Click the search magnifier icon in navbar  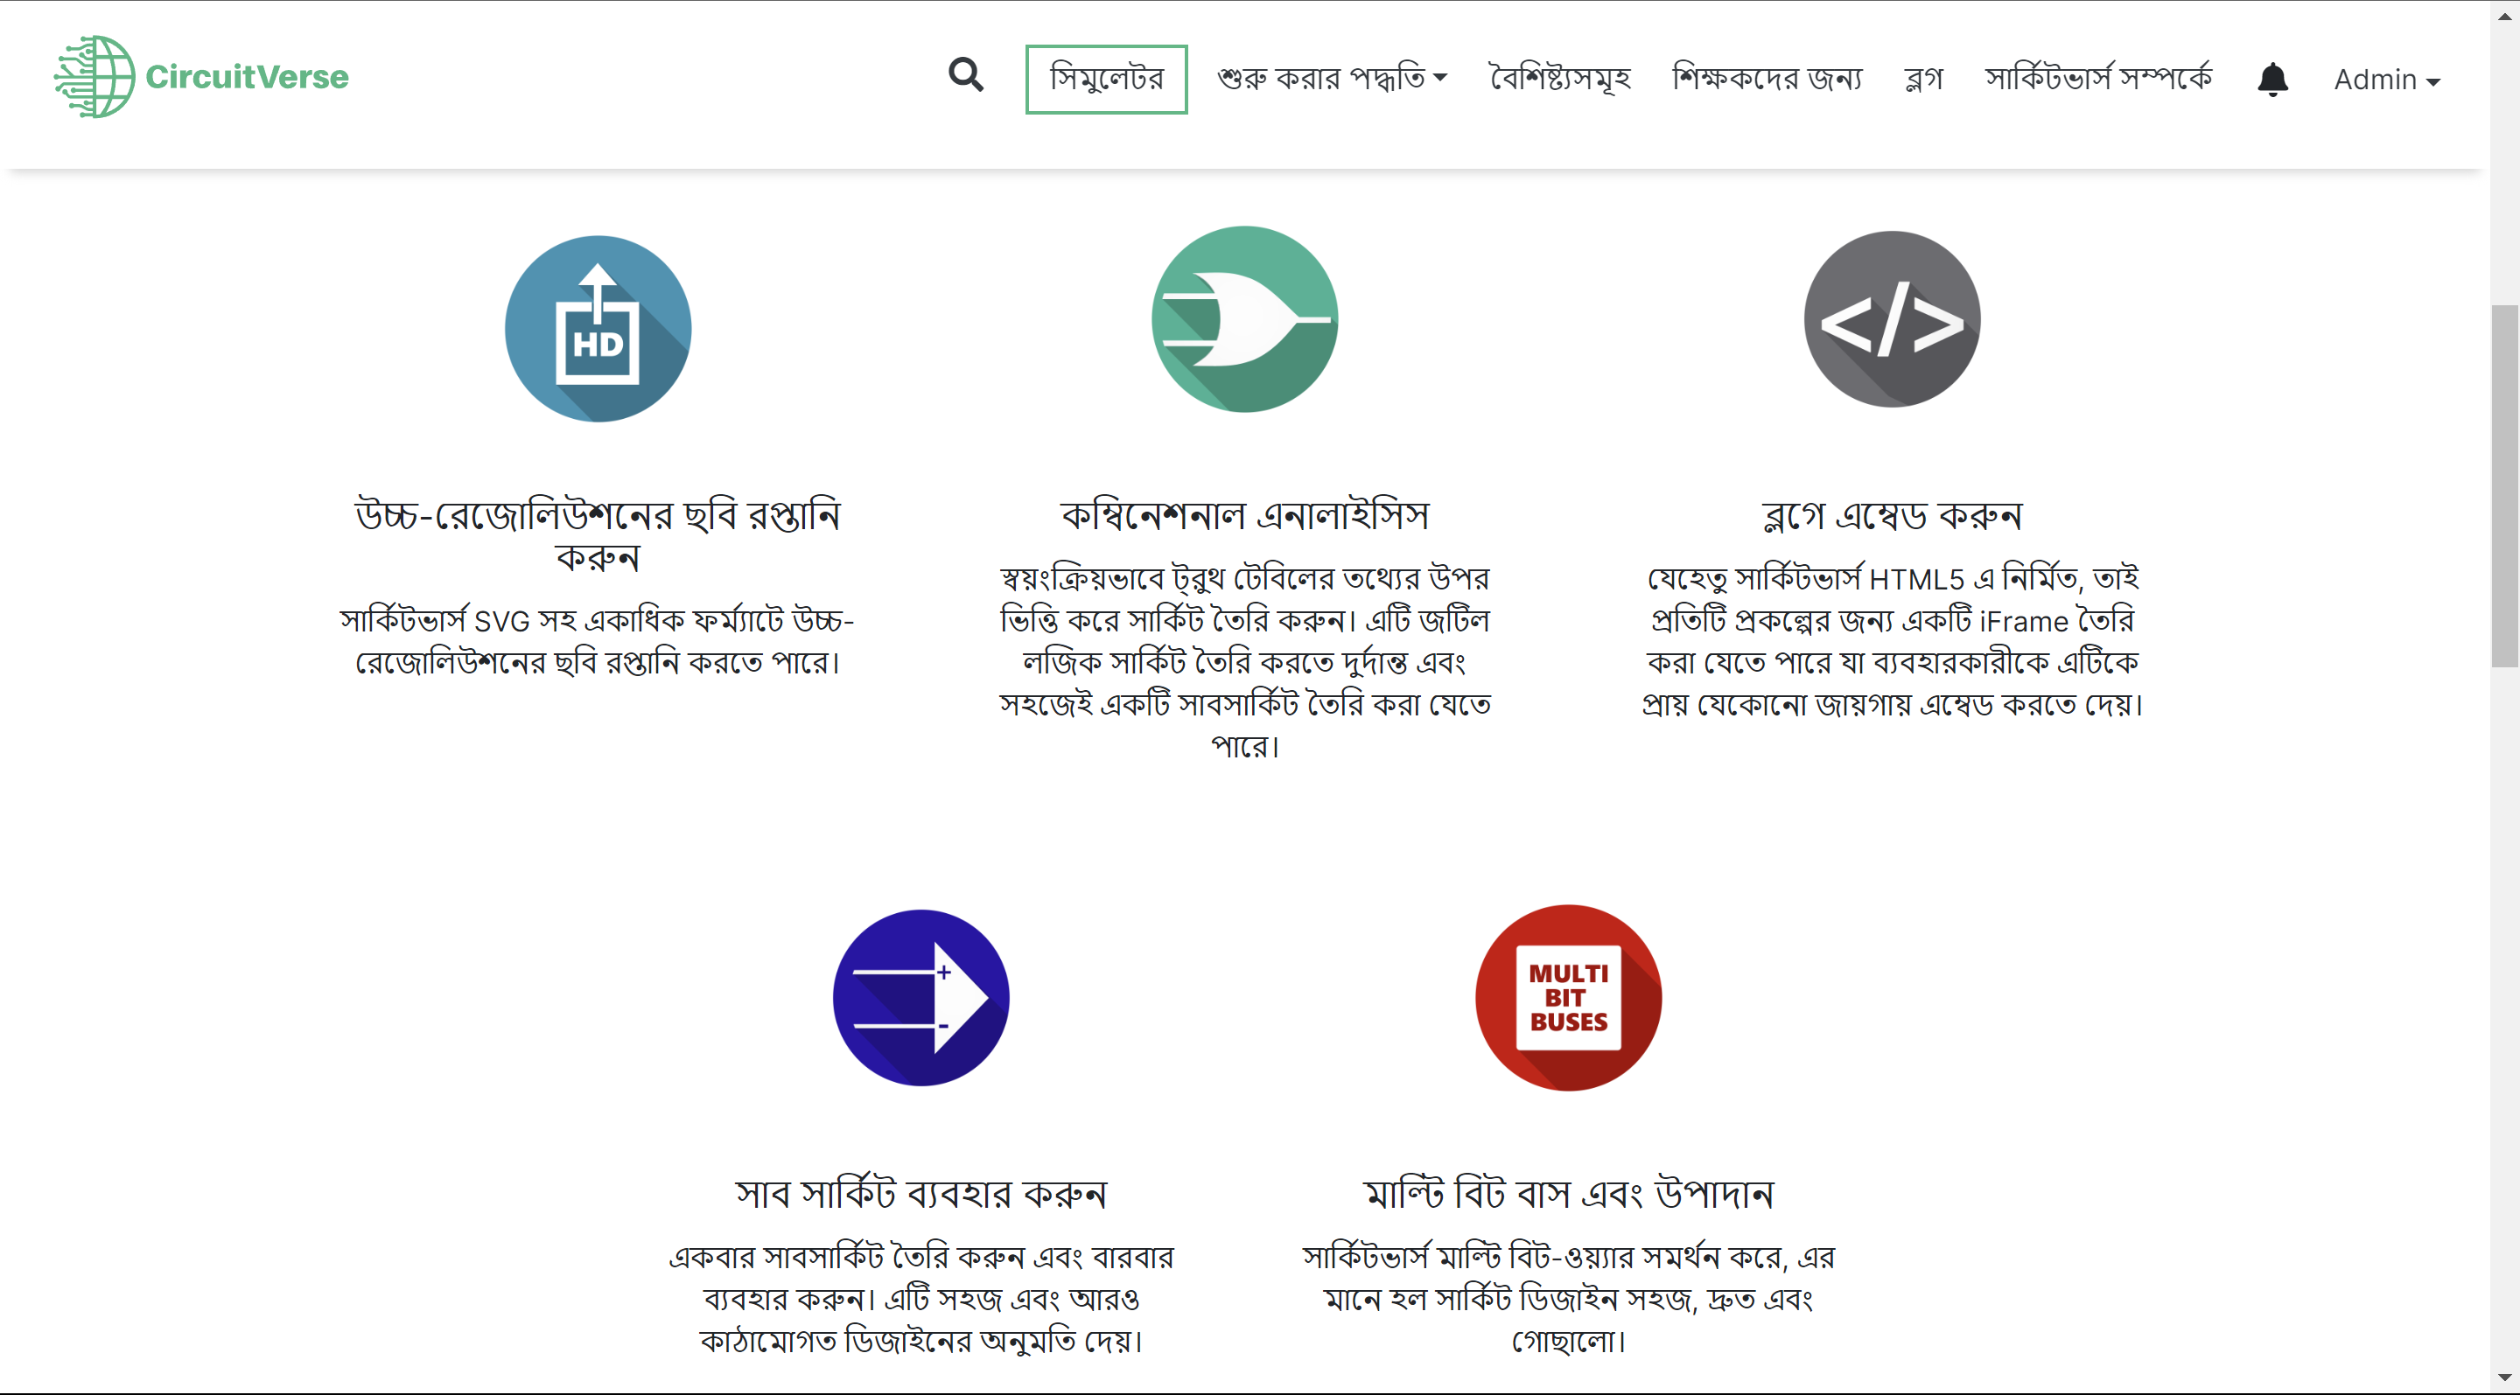964,74
